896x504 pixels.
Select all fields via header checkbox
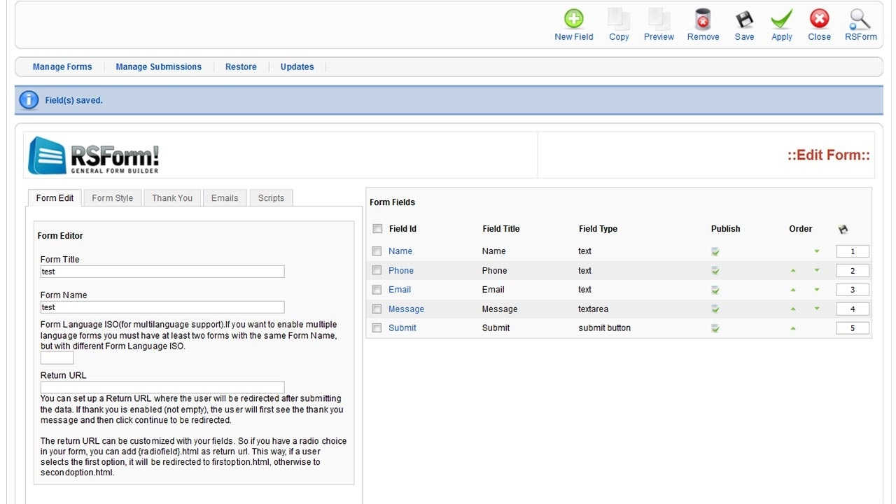(x=377, y=227)
